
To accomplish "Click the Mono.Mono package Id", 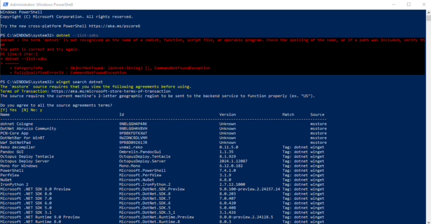I will (x=130, y=166).
